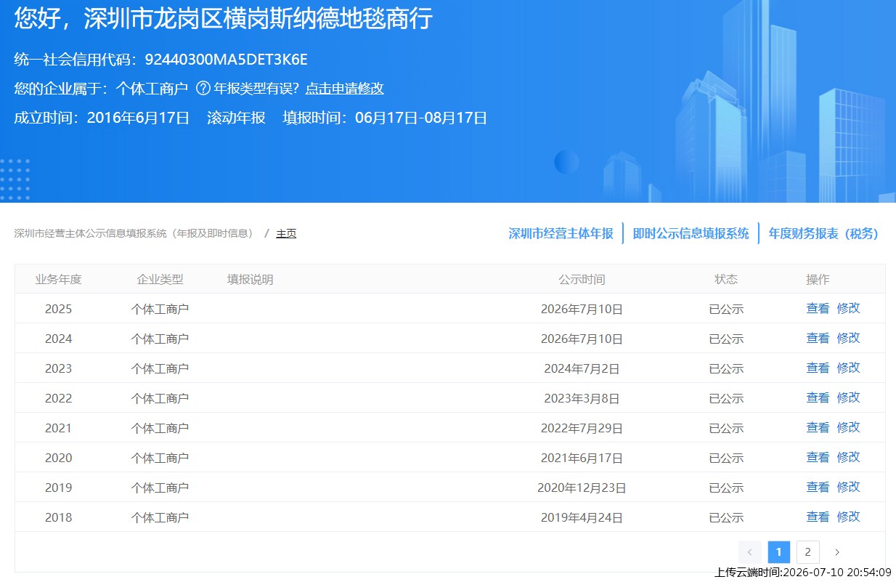Modify the 2018 annual report (修改)
896x582 pixels.
(848, 517)
